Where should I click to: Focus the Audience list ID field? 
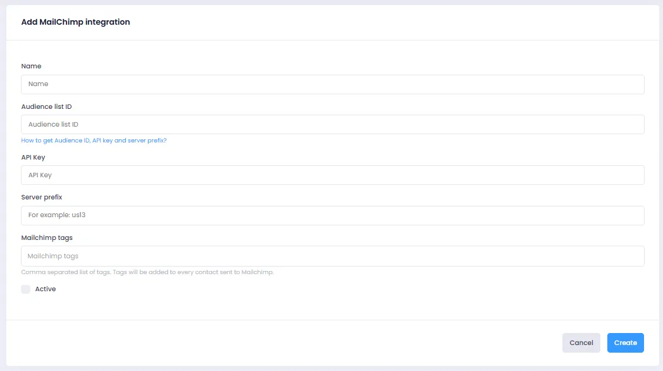[x=332, y=124]
